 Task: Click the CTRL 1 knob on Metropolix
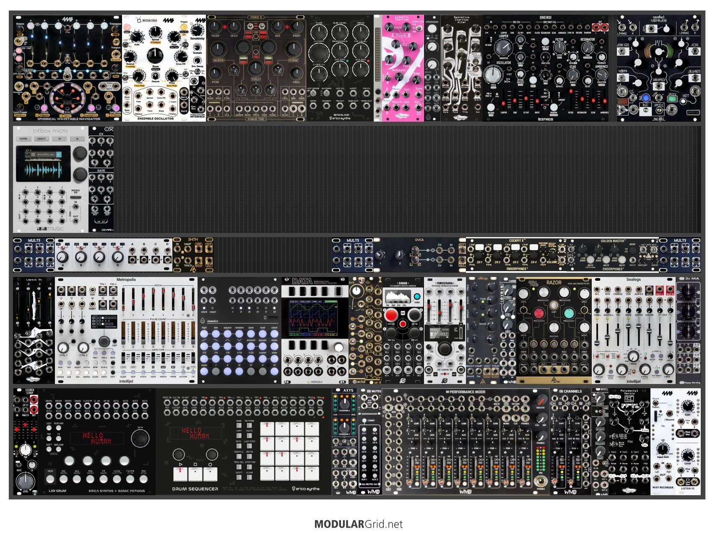coord(63,347)
